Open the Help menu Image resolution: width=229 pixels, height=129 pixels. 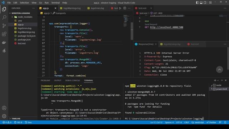(x=64, y=3)
